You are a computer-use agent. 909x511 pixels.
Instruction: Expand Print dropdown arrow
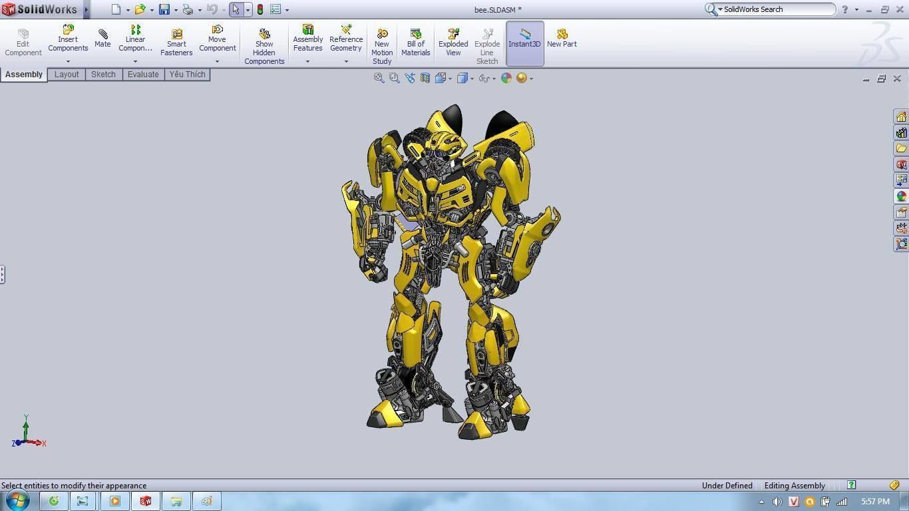click(x=200, y=10)
